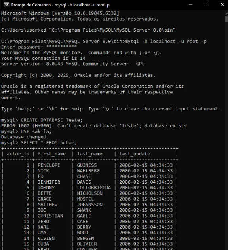Click the vertical scrollbar thumb
The image size is (228, 250).
(226, 19)
